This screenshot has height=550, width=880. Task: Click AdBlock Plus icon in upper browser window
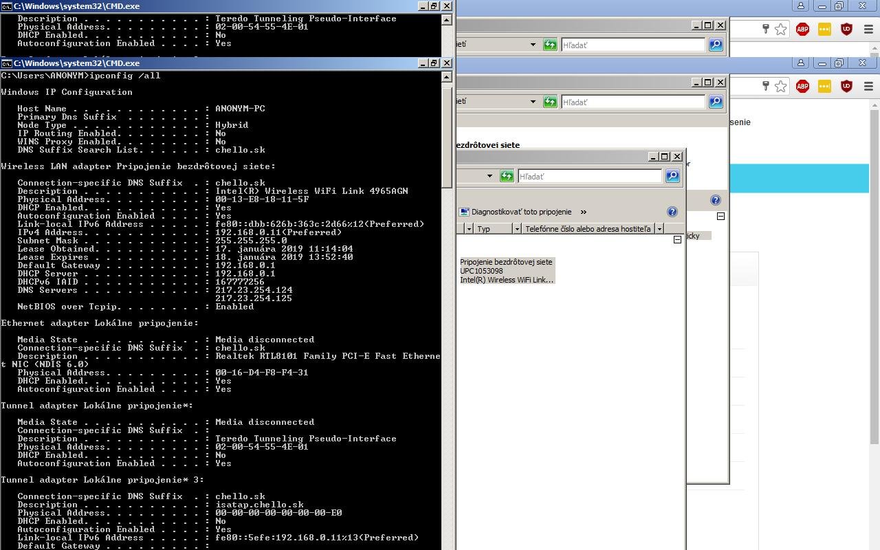pos(802,29)
